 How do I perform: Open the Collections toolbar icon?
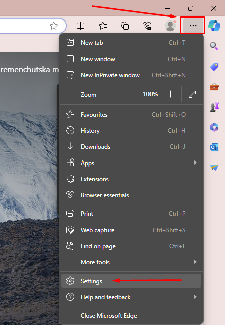(125, 26)
